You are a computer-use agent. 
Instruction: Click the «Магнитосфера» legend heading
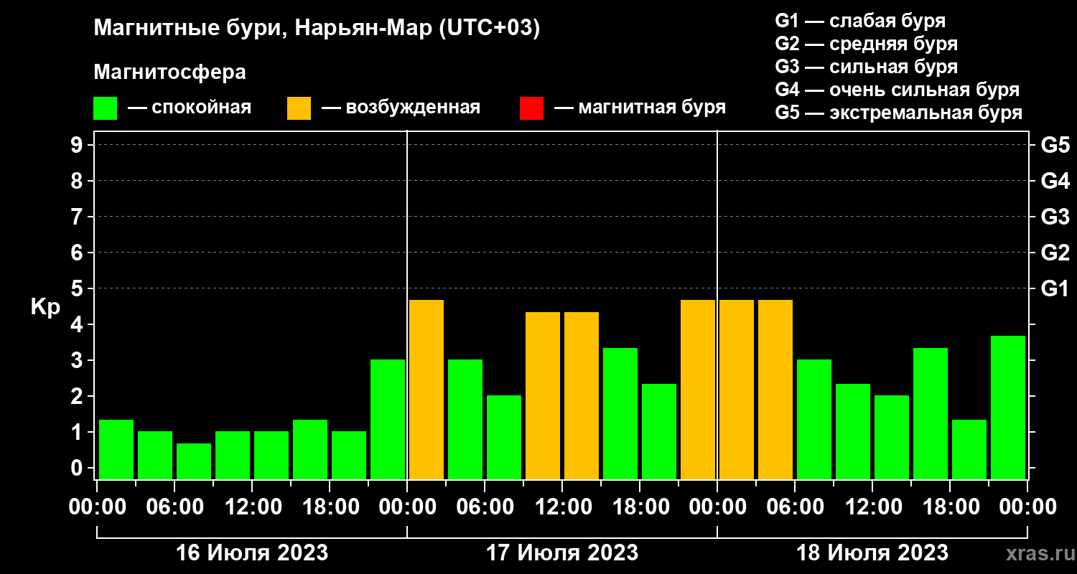pyautogui.click(x=169, y=72)
